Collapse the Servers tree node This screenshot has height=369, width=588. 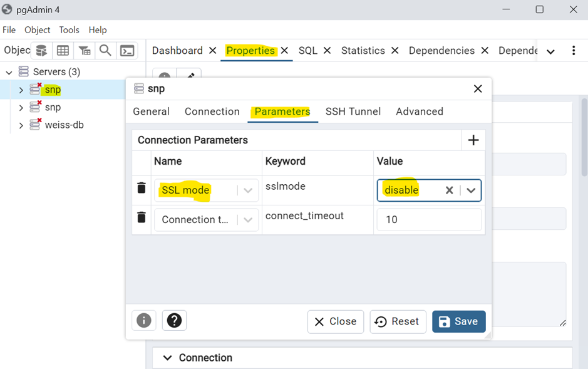point(9,71)
